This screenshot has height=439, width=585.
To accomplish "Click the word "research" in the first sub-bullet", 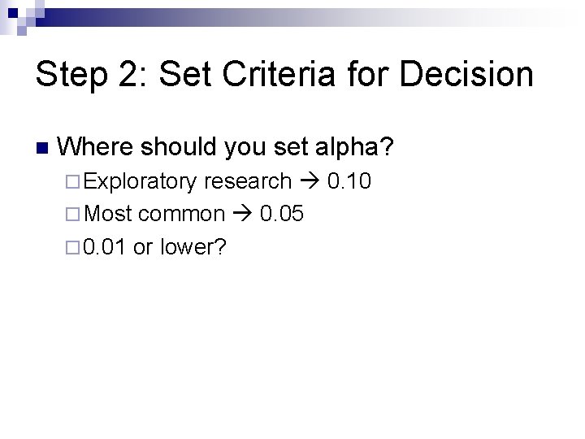I will pos(247,180).
